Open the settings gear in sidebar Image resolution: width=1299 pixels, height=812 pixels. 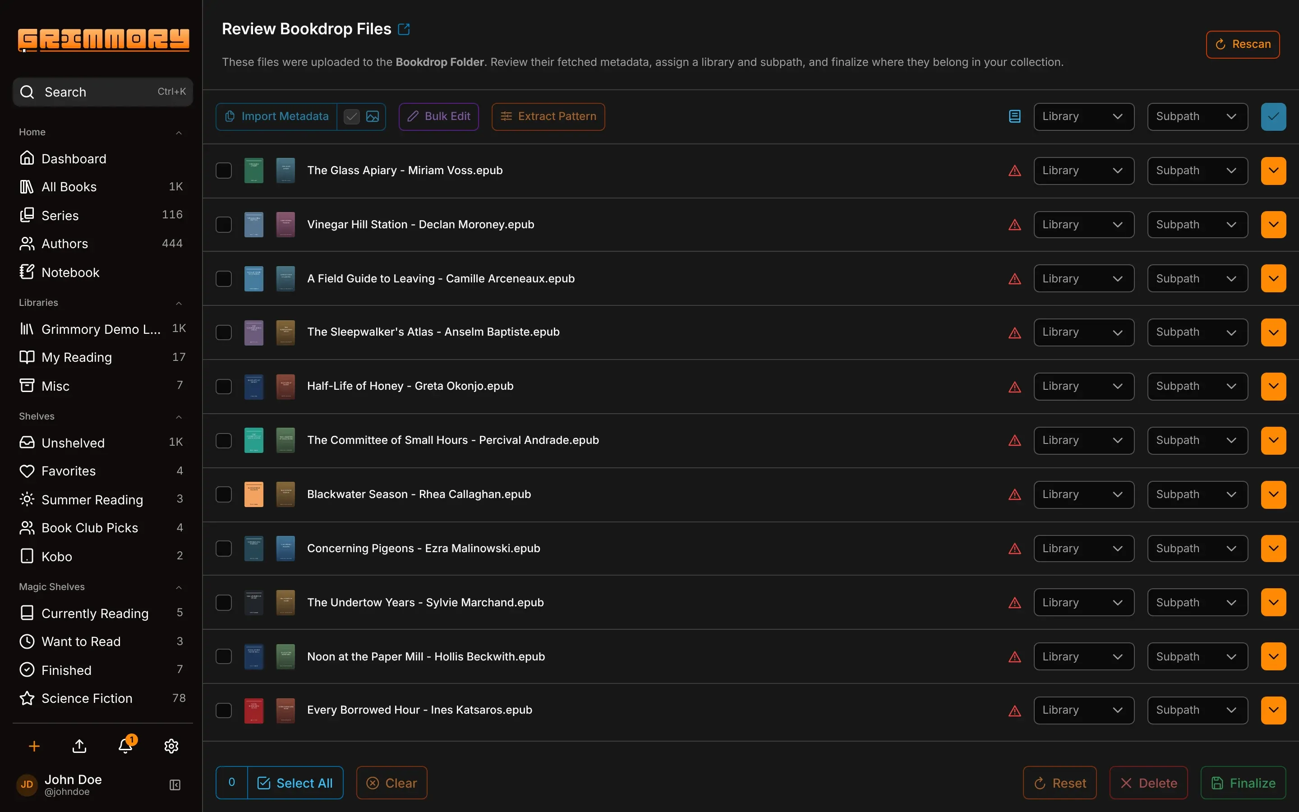click(171, 745)
